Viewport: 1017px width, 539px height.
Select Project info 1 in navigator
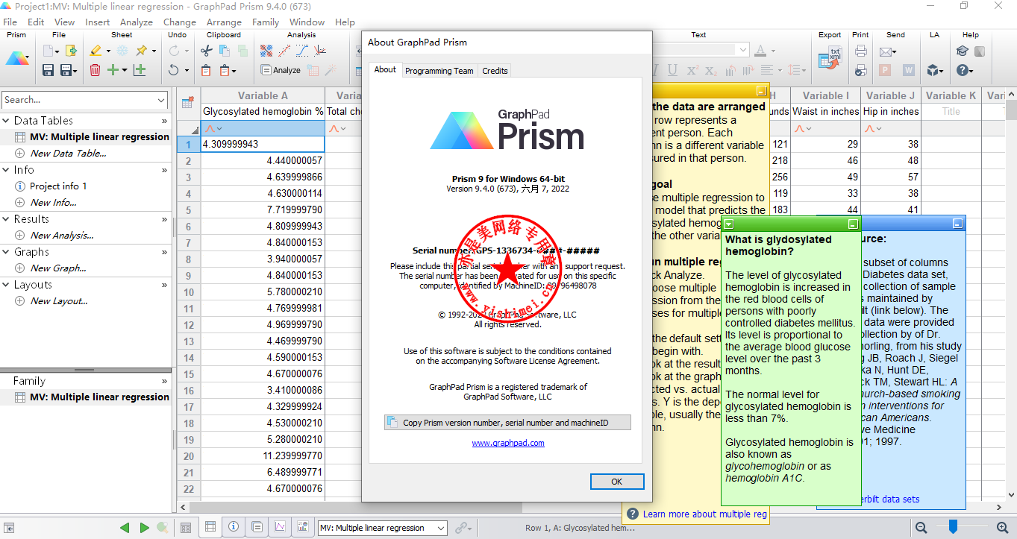tap(58, 186)
